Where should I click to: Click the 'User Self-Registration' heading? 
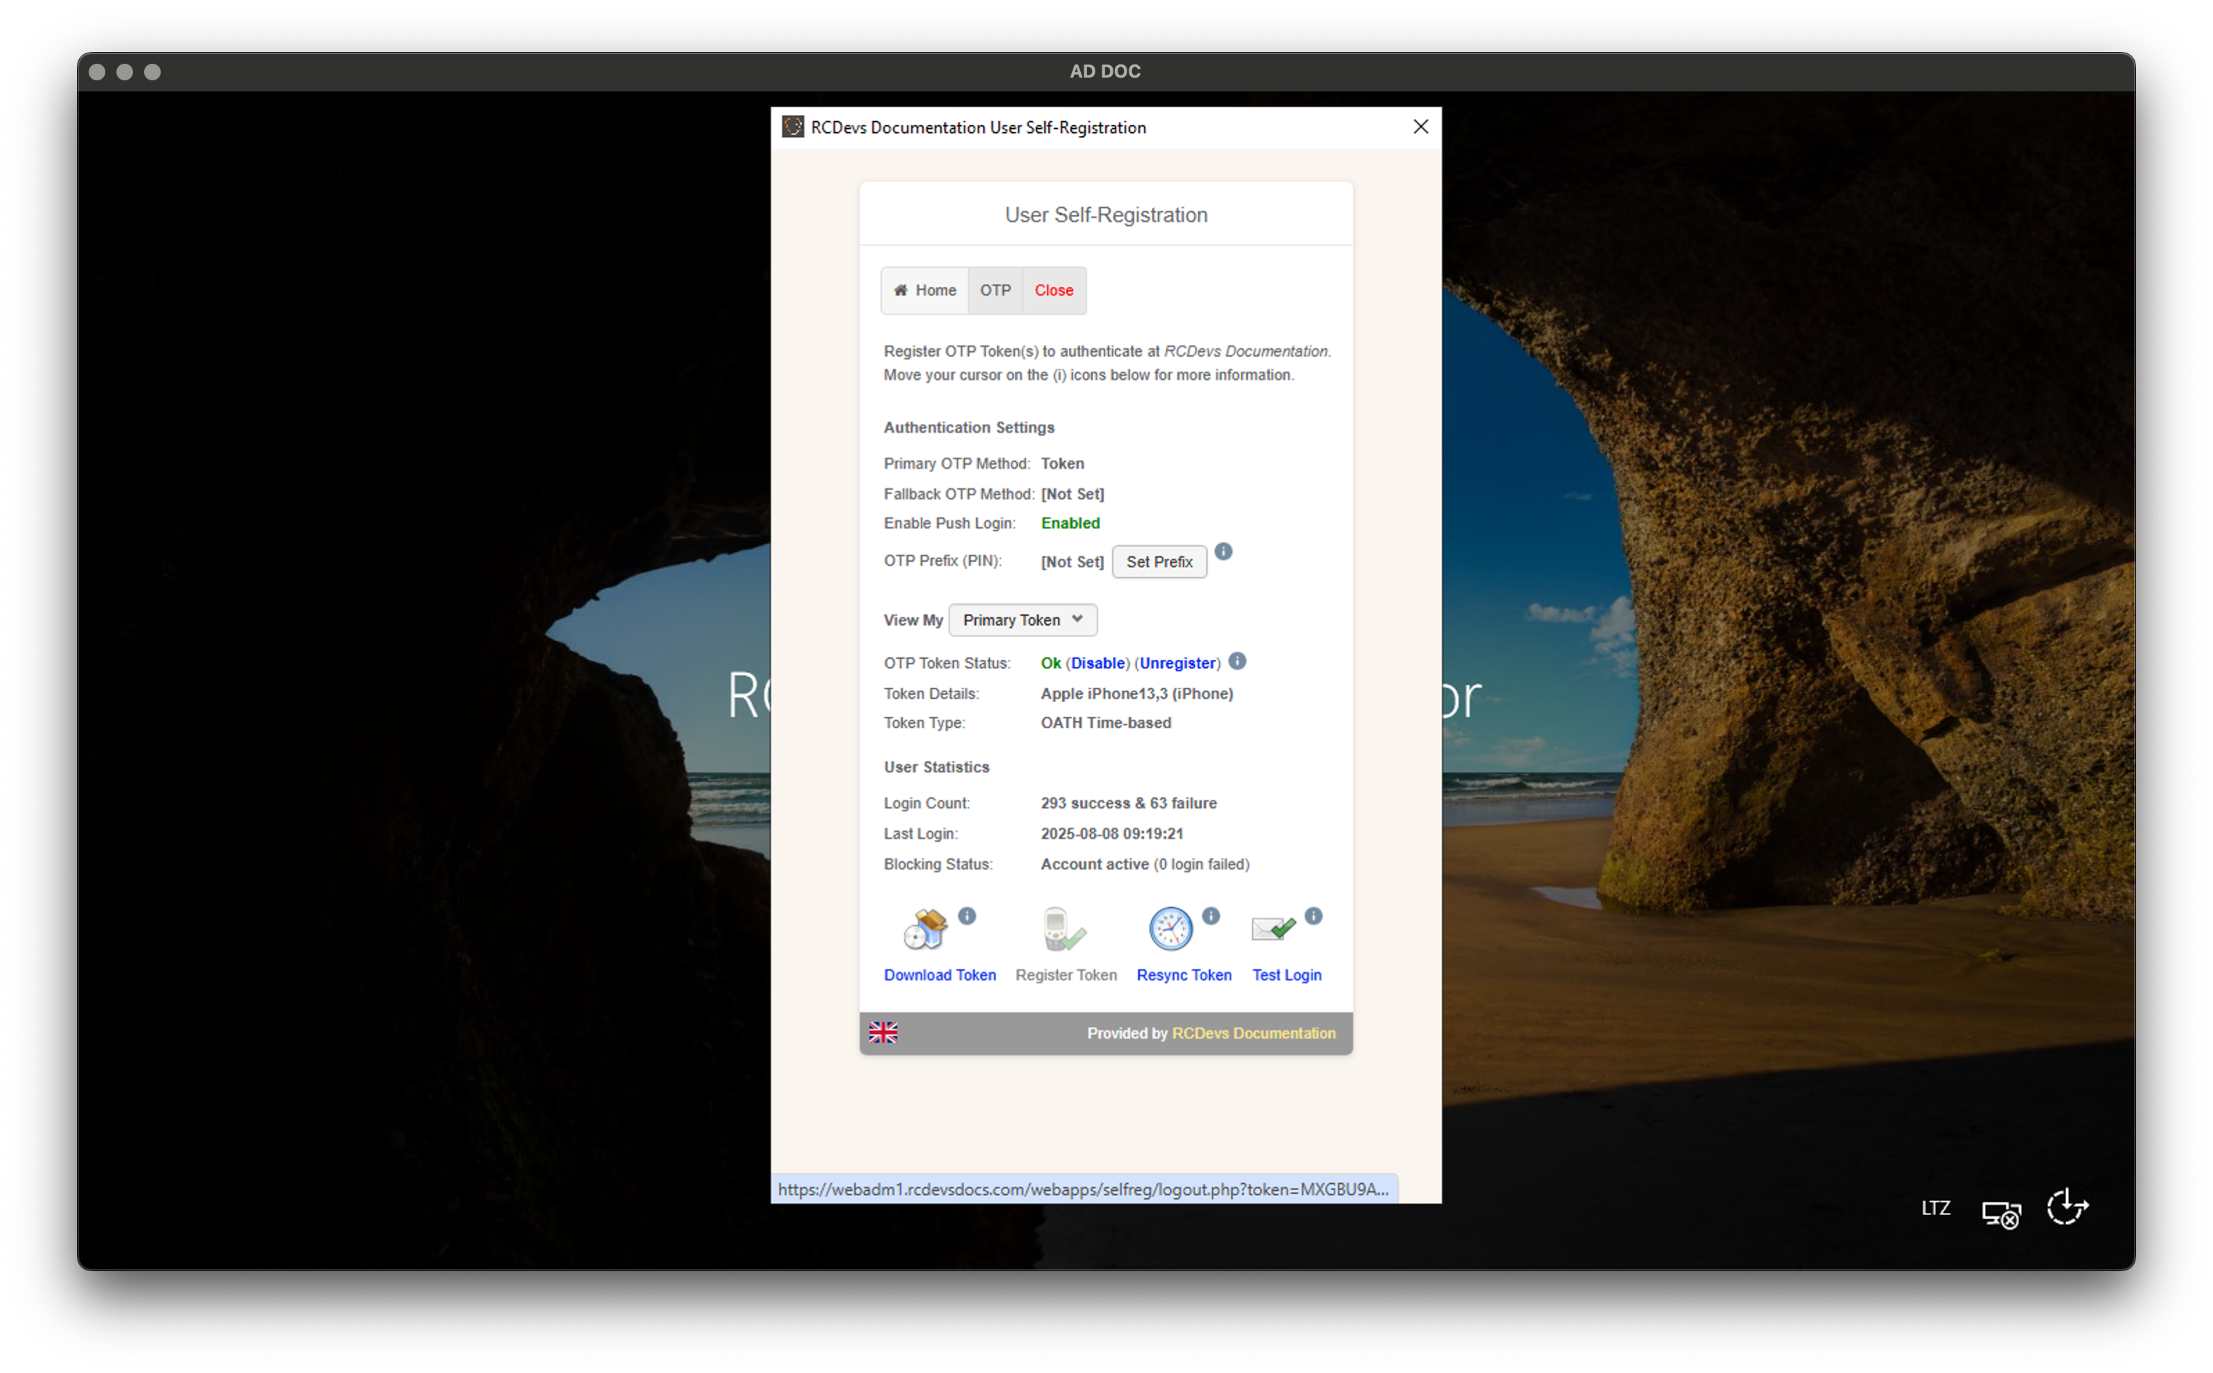point(1106,215)
